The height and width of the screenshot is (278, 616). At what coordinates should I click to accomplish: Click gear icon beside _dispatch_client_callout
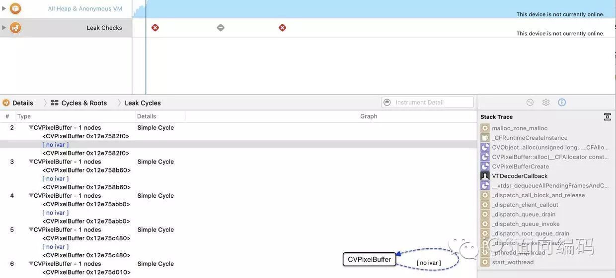485,205
